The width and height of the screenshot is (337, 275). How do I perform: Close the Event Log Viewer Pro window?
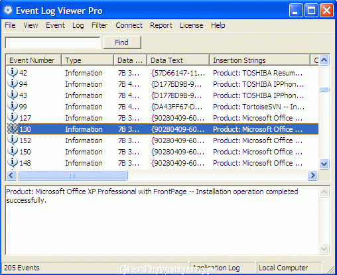pos(326,10)
